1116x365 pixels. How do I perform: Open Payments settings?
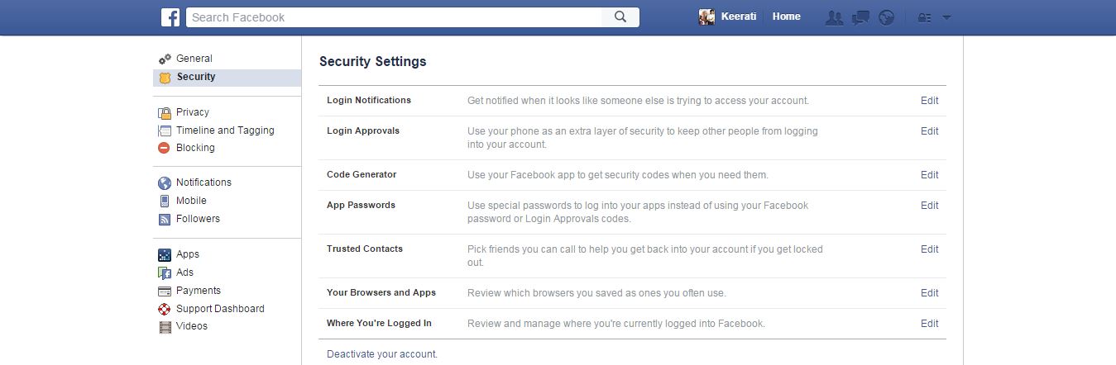(x=199, y=291)
